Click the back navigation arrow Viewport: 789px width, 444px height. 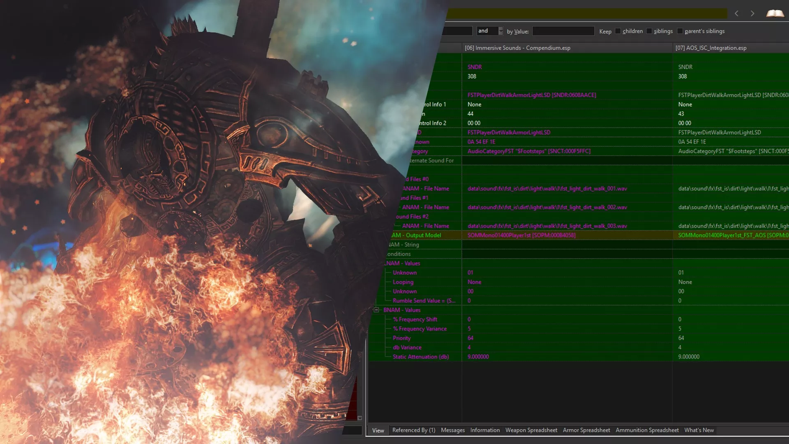click(x=736, y=14)
